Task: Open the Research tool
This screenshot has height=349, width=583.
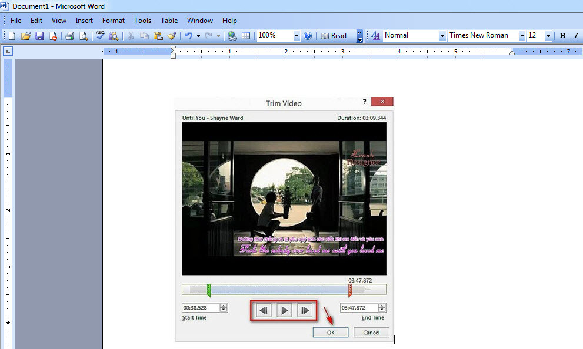Action: 114,36
